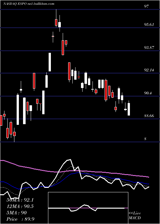The image size is (160, 224).
Task: Click the 88.66 price level label
Action: tap(149, 116)
